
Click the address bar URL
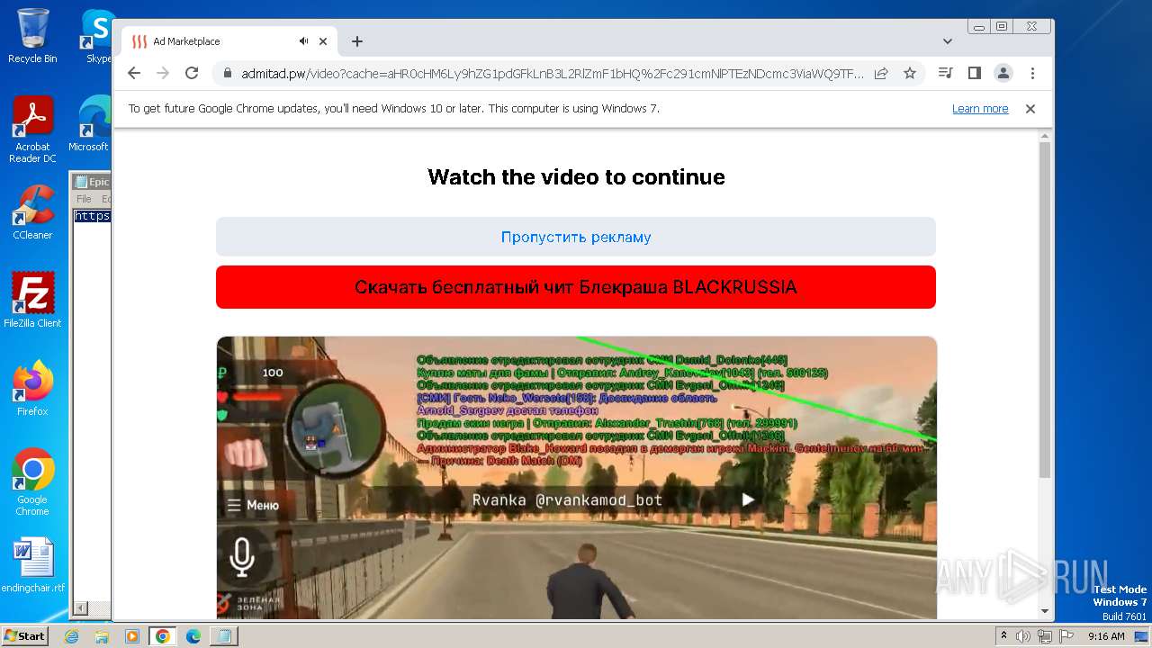pos(552,73)
